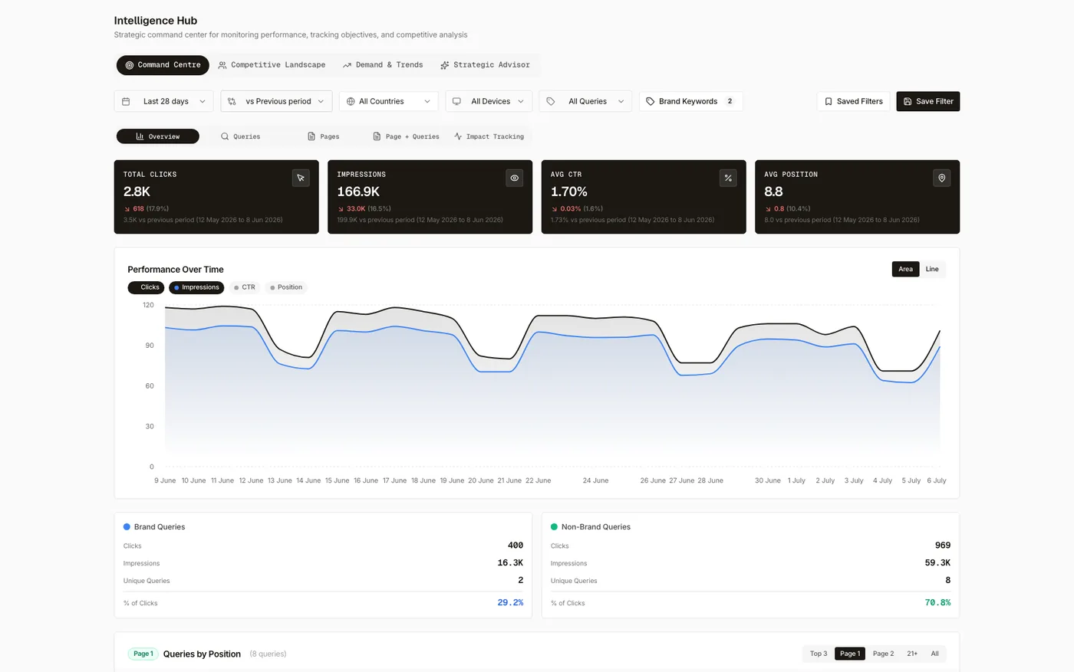Image resolution: width=1074 pixels, height=672 pixels.
Task: Click the document icon in Page + Queries tab
Action: [377, 136]
